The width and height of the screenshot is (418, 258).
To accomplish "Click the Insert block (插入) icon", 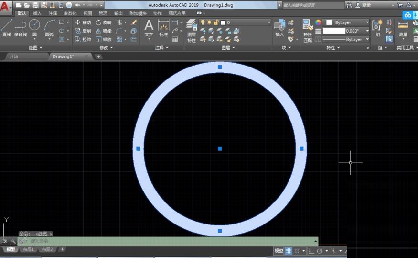I will [x=279, y=28].
